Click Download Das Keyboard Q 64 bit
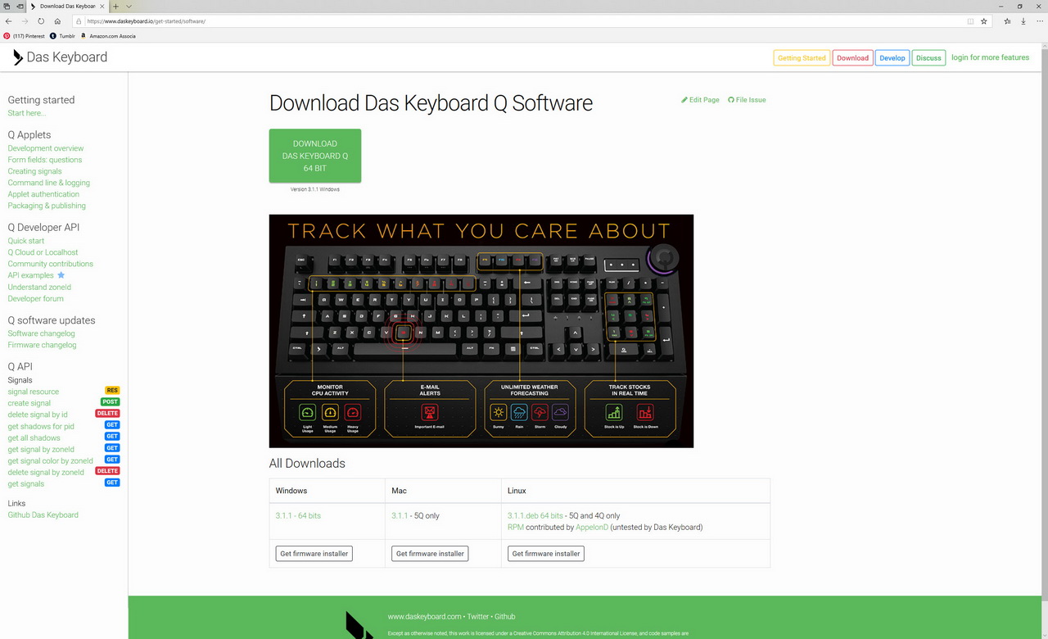1048x639 pixels. [x=315, y=156]
